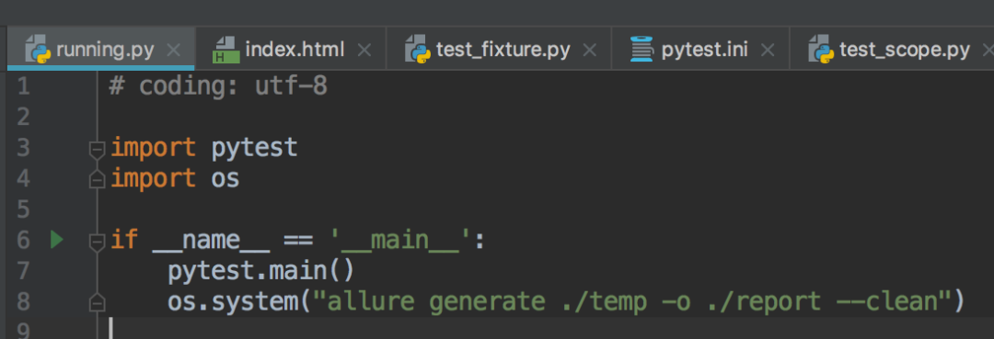
Task: Close the test_fixture.py tab
Action: tap(589, 50)
